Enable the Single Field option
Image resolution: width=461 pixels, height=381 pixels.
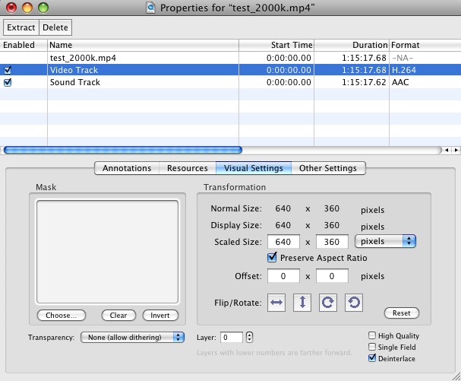click(x=372, y=347)
